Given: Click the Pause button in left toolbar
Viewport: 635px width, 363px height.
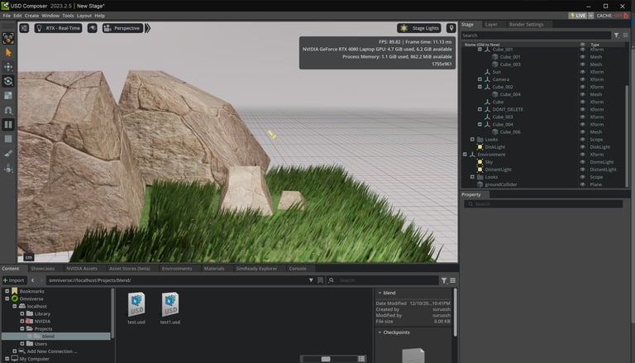Looking at the screenshot, I should click(x=8, y=125).
